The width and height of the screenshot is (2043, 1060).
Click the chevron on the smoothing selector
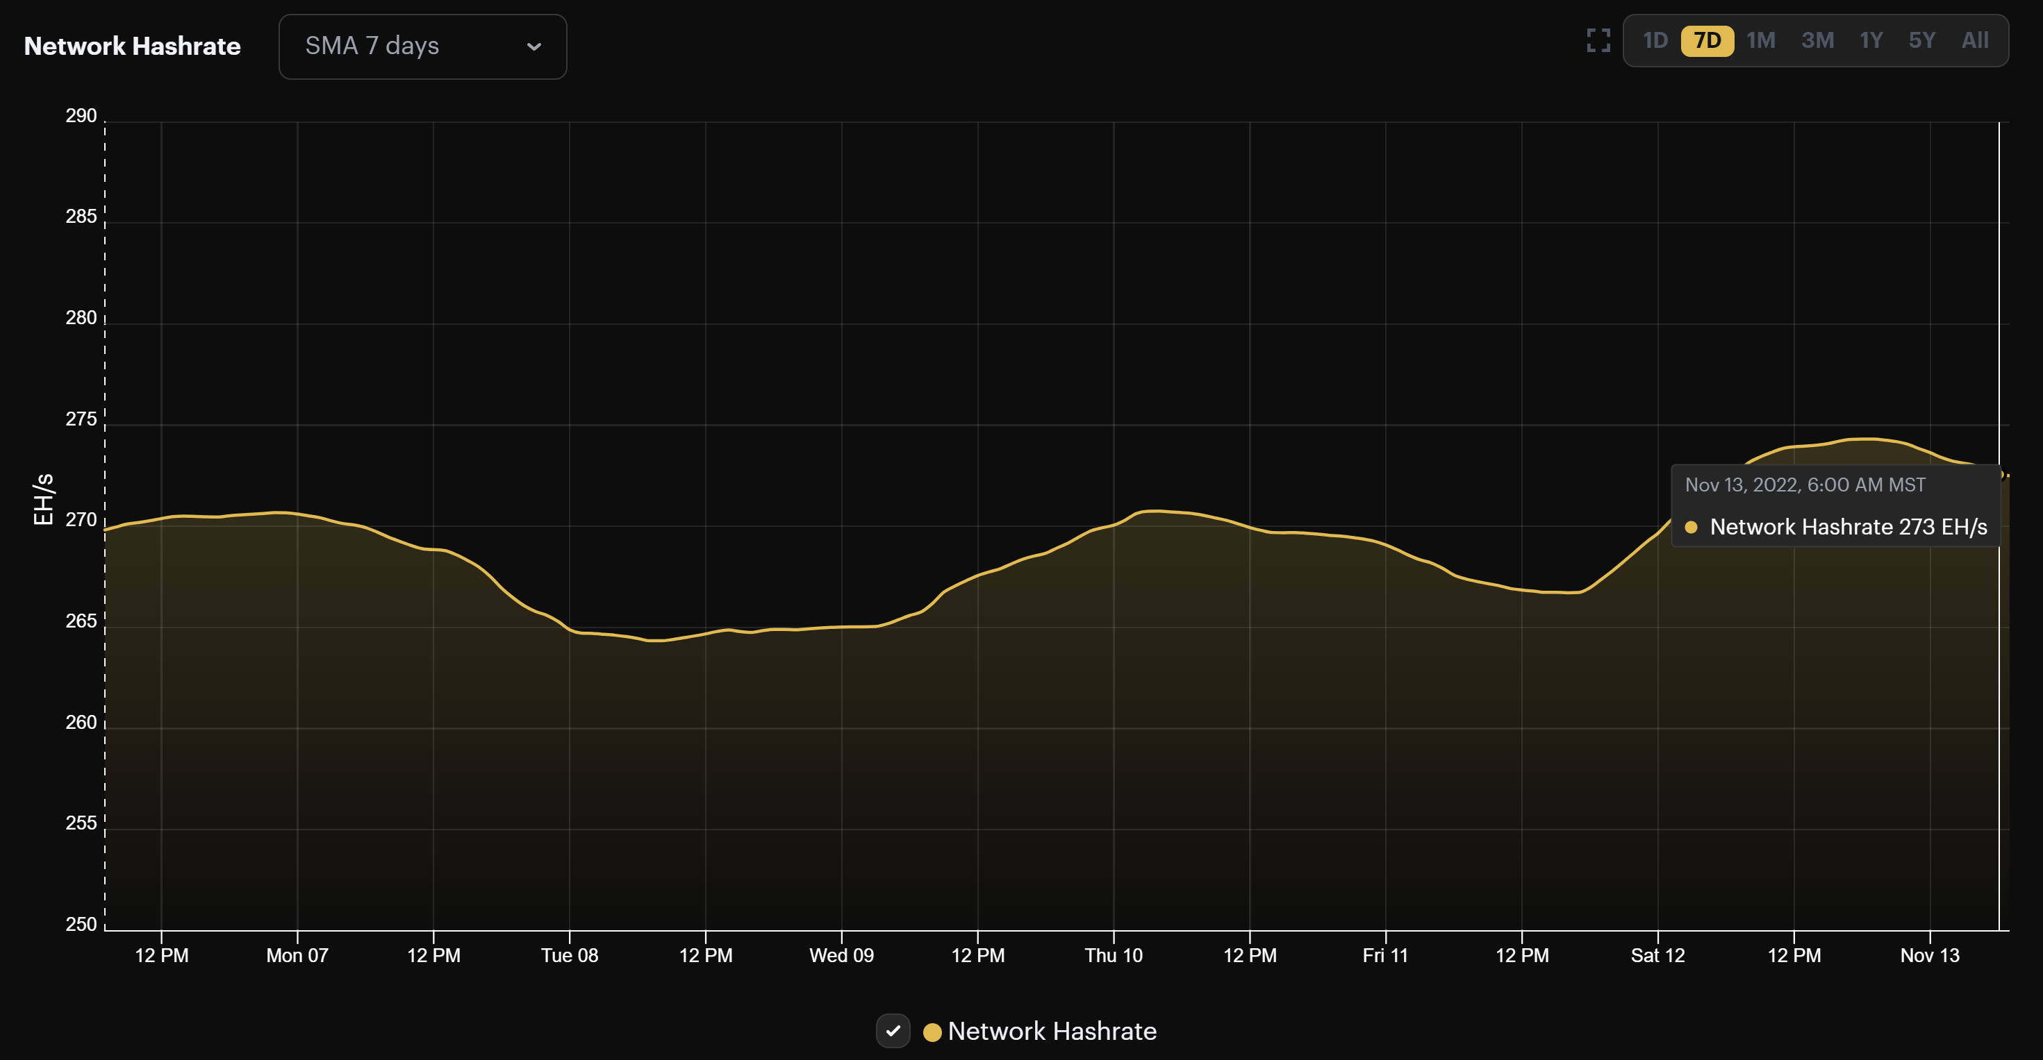pyautogui.click(x=535, y=46)
